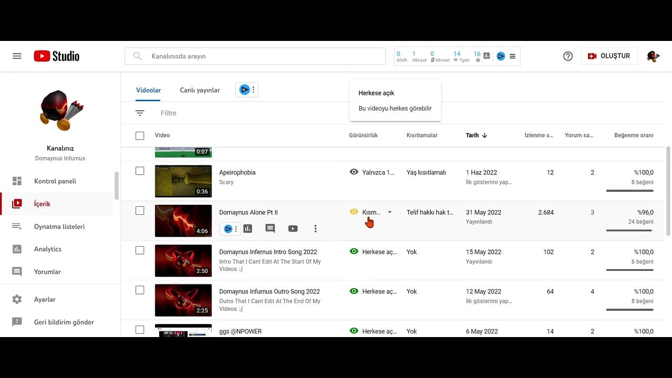Open the three-dot menu beside the tab extension icon

point(254,90)
